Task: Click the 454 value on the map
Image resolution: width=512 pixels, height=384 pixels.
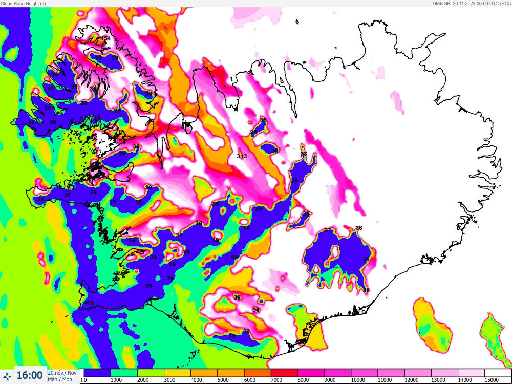Action: point(106,38)
